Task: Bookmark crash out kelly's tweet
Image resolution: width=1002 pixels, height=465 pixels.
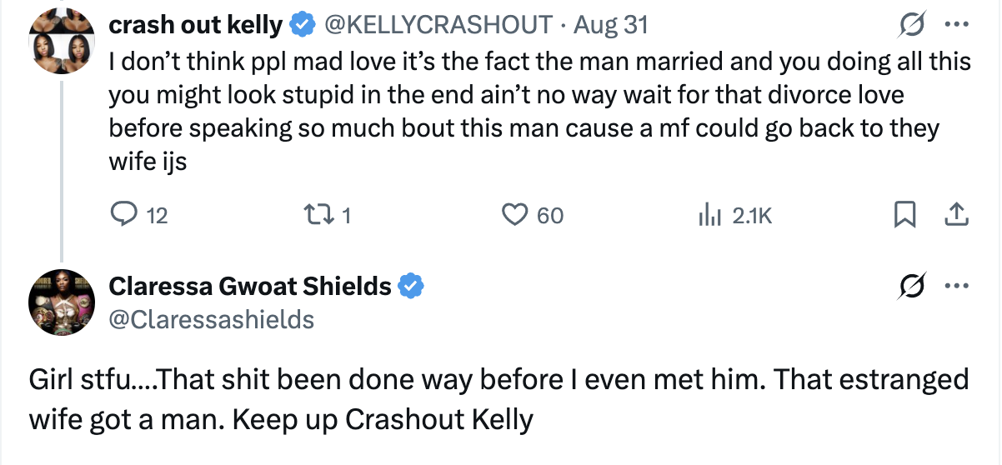Action: click(904, 216)
